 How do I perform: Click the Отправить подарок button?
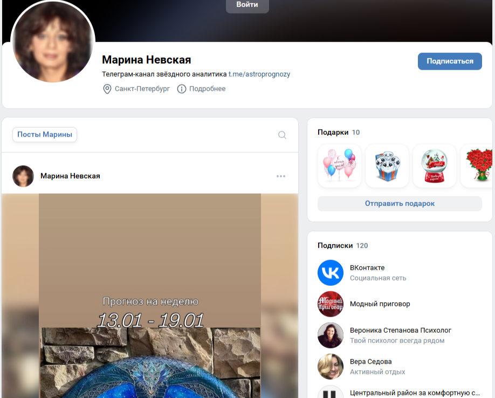[x=400, y=203]
